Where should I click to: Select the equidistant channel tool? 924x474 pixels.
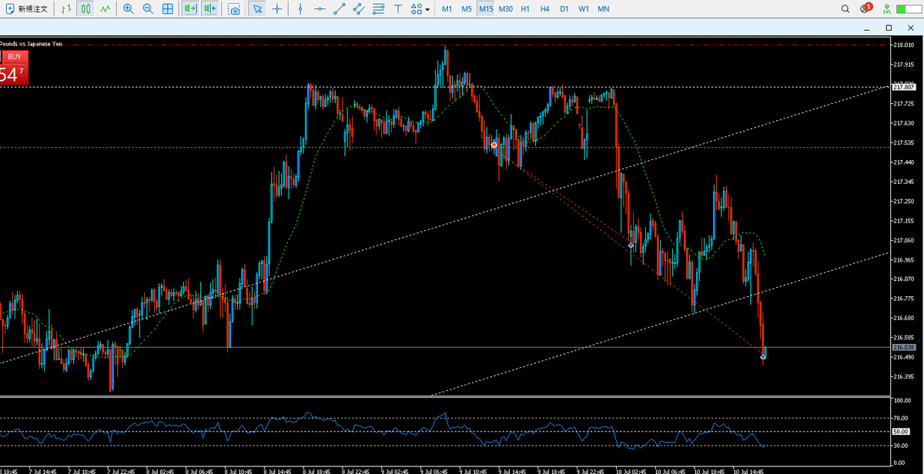click(x=359, y=9)
